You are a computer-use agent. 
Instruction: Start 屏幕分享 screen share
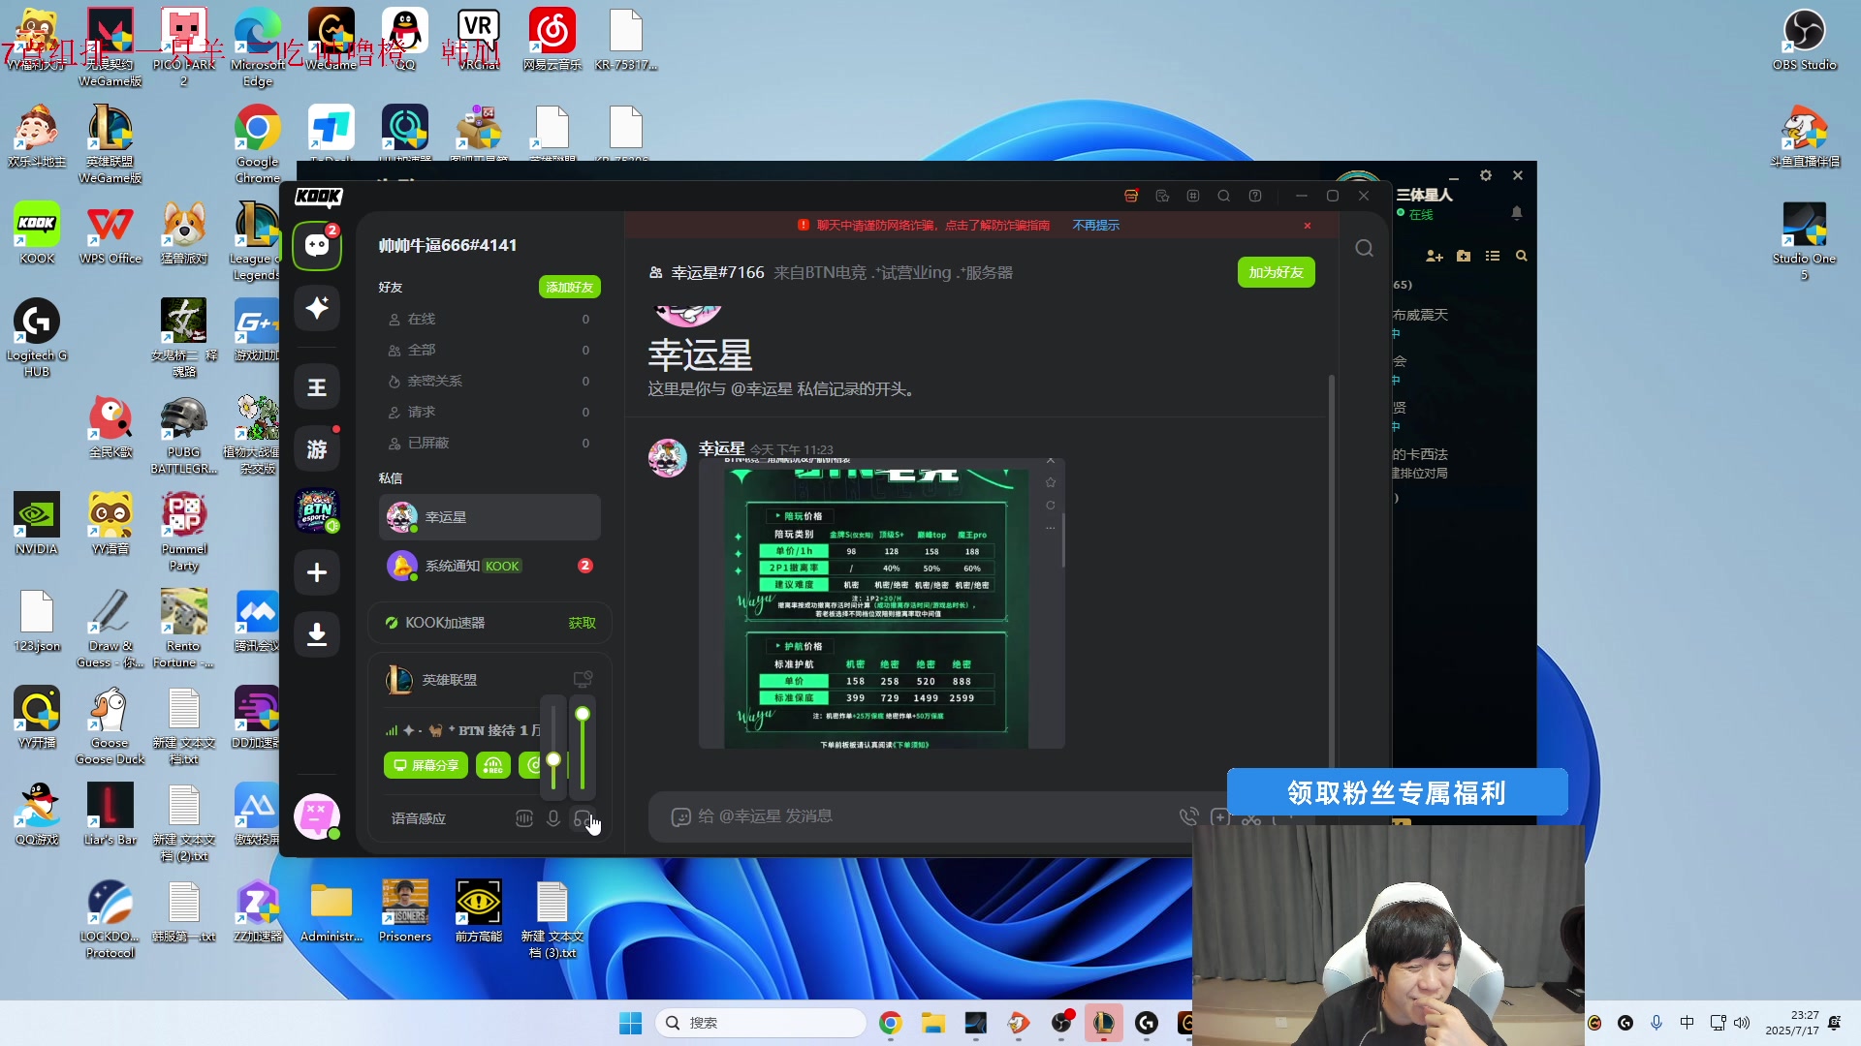tap(426, 765)
